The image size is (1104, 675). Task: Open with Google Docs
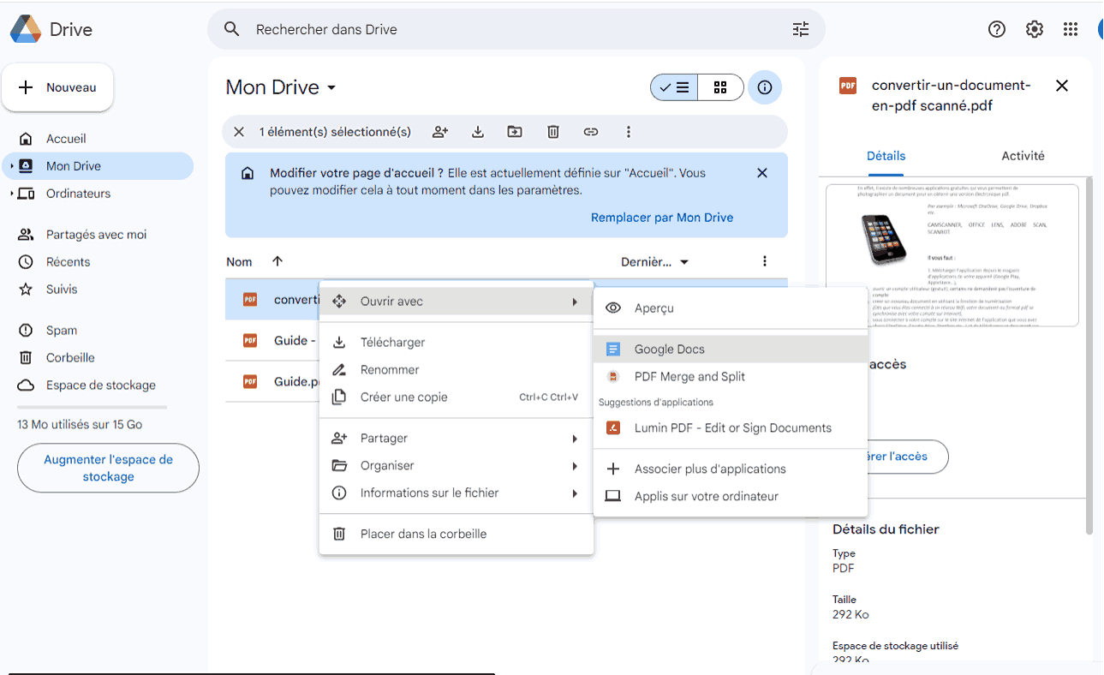(x=730, y=349)
